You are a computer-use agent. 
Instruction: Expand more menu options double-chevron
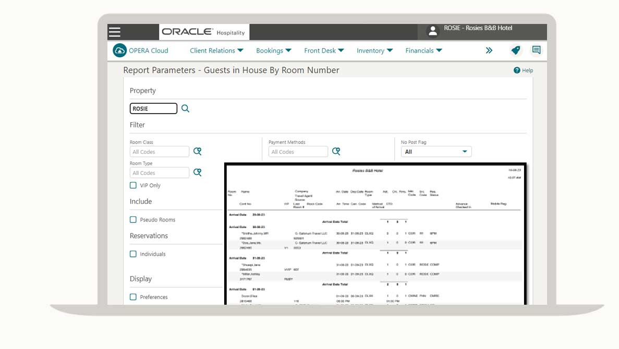click(489, 51)
